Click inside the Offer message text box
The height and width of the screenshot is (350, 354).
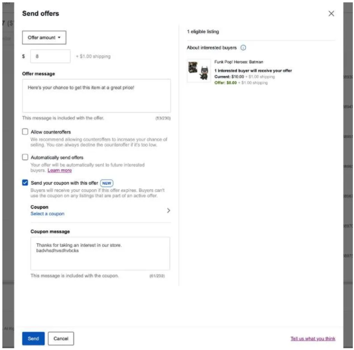coord(97,96)
